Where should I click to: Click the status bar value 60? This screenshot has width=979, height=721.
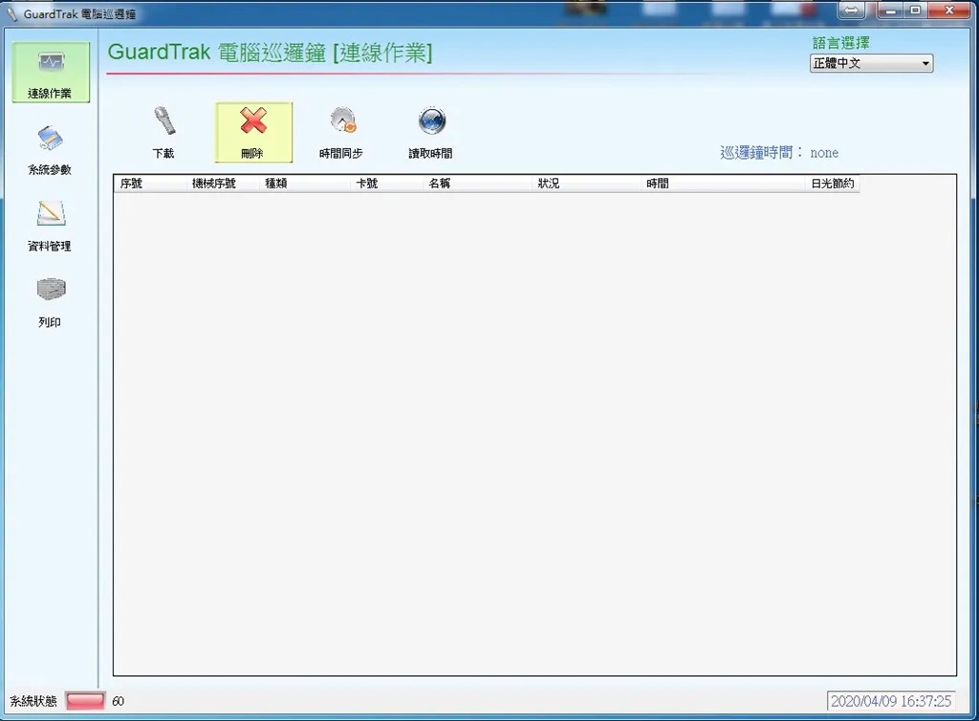118,701
